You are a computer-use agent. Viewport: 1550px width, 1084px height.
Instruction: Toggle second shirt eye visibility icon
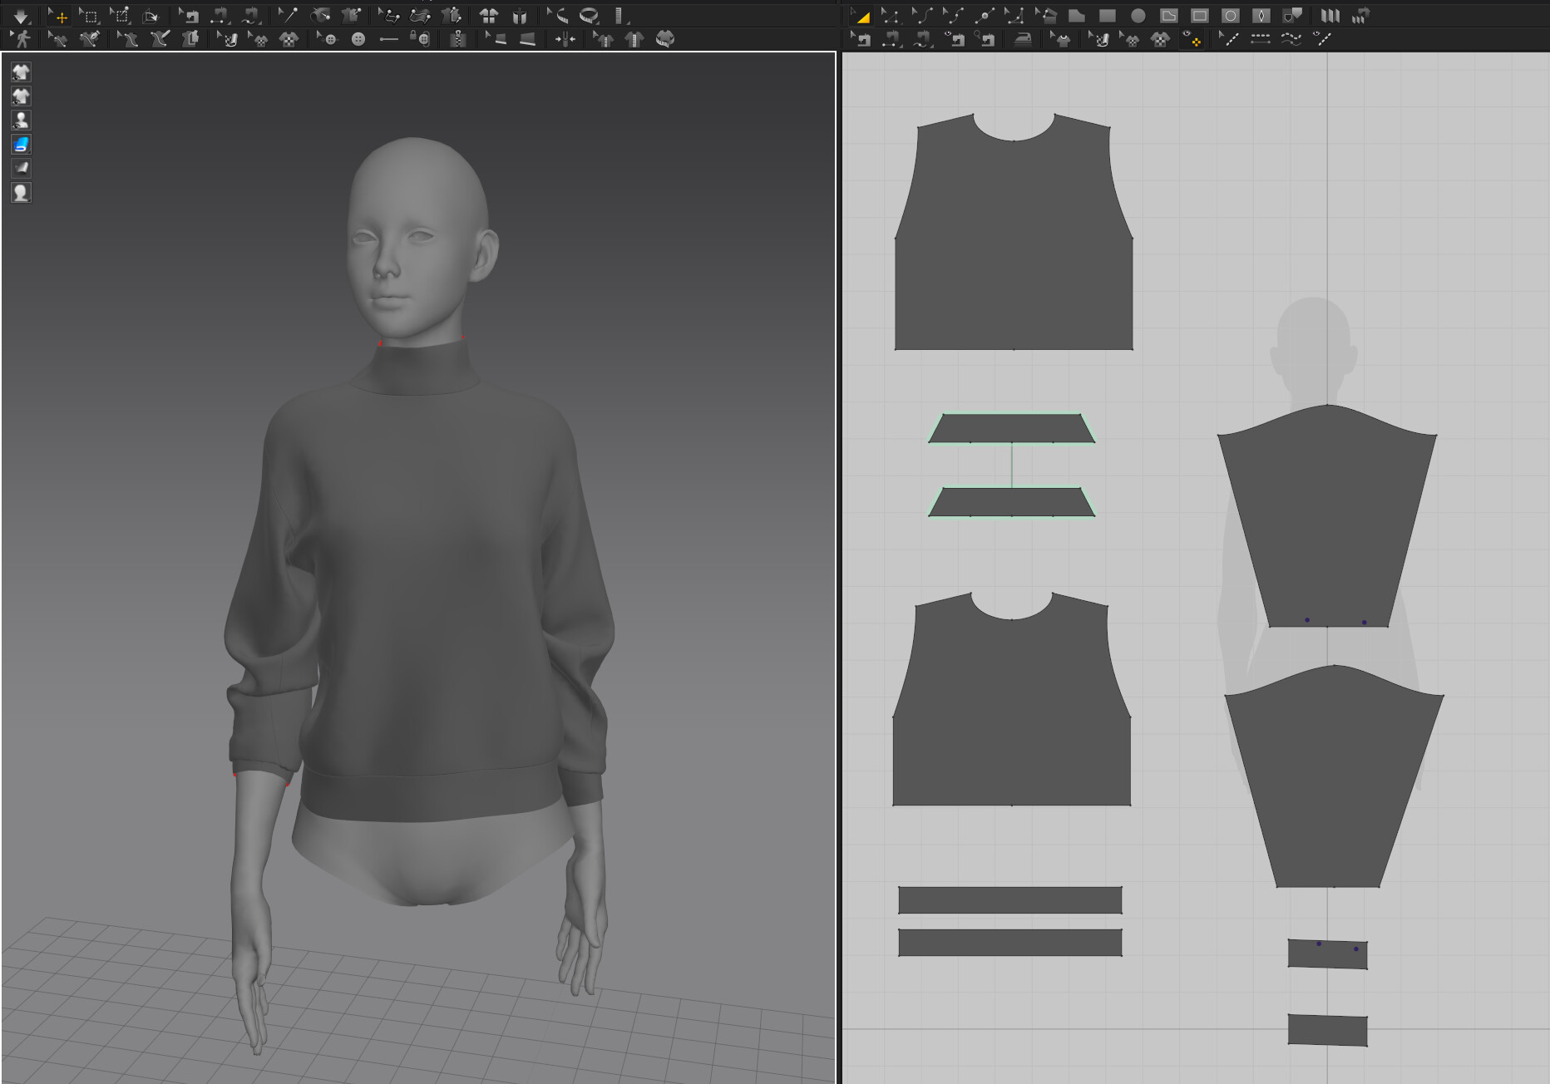tap(21, 96)
